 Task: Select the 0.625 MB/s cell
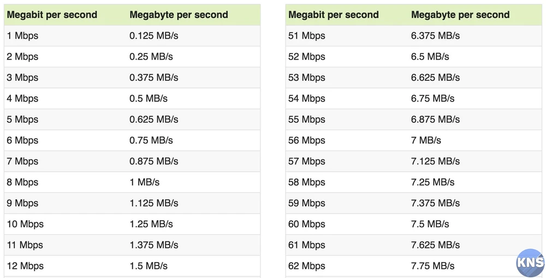pyautogui.click(x=154, y=120)
